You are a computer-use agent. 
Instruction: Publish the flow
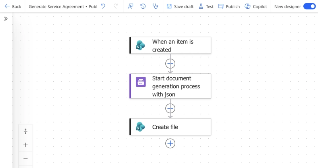click(229, 6)
